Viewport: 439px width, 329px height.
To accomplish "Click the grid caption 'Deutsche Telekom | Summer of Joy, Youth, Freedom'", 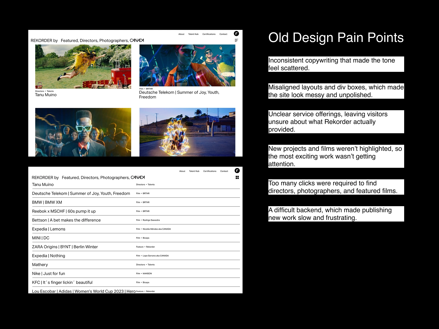I will [x=179, y=95].
